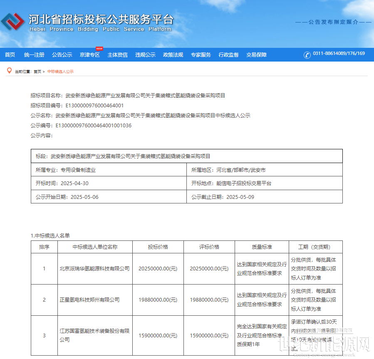
Task: Open the 公告公示 menu item
Action: tap(62, 55)
